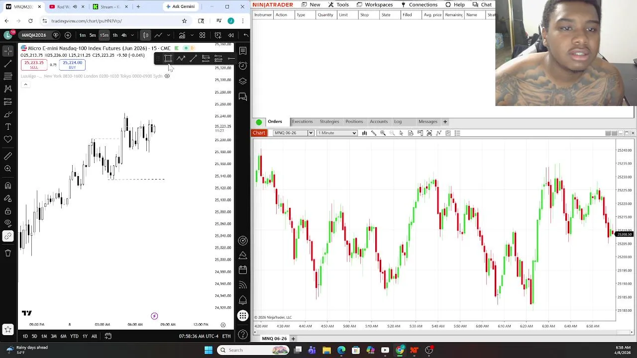Expand the line chart style dropdown arrow

point(168,35)
